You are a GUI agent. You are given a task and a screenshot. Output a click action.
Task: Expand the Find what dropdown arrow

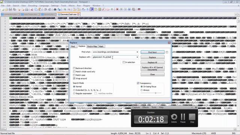point(137,52)
